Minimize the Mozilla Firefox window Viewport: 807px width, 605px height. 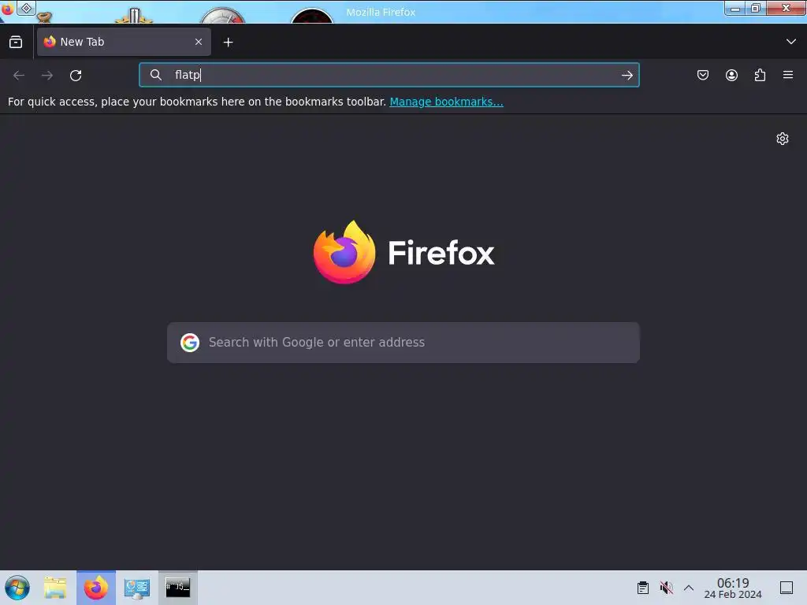tap(735, 8)
